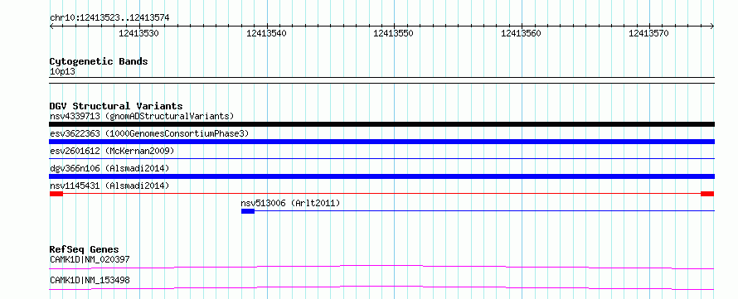738x299 pixels.
Task: Select the CAMK1D|NM_153498 gene label
Action: [90, 280]
